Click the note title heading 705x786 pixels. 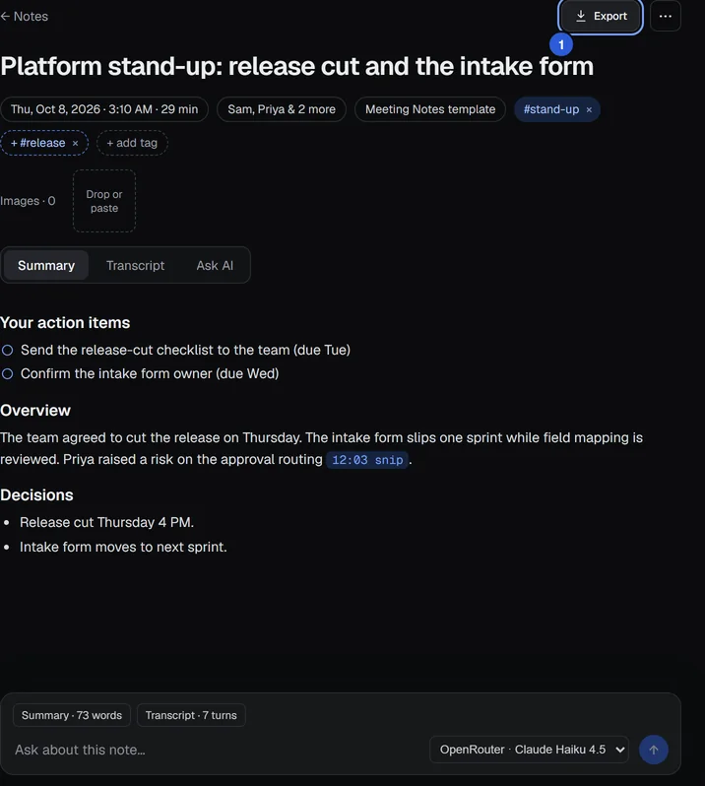click(x=296, y=66)
